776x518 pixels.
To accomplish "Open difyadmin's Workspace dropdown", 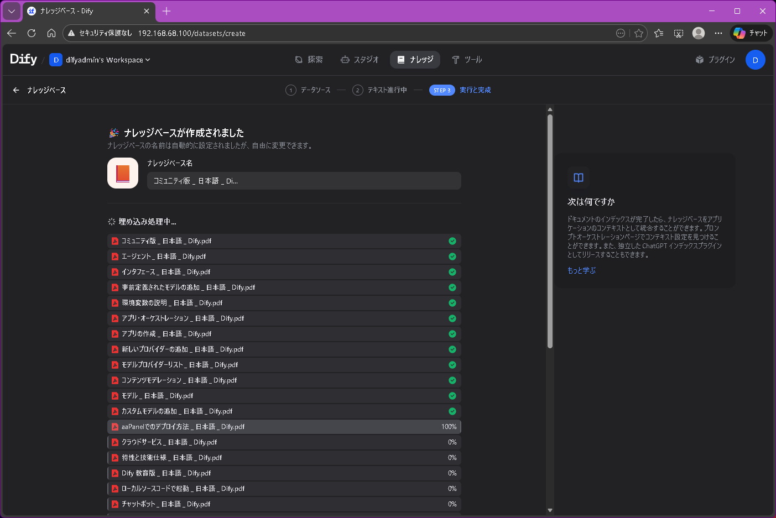I will pos(100,60).
